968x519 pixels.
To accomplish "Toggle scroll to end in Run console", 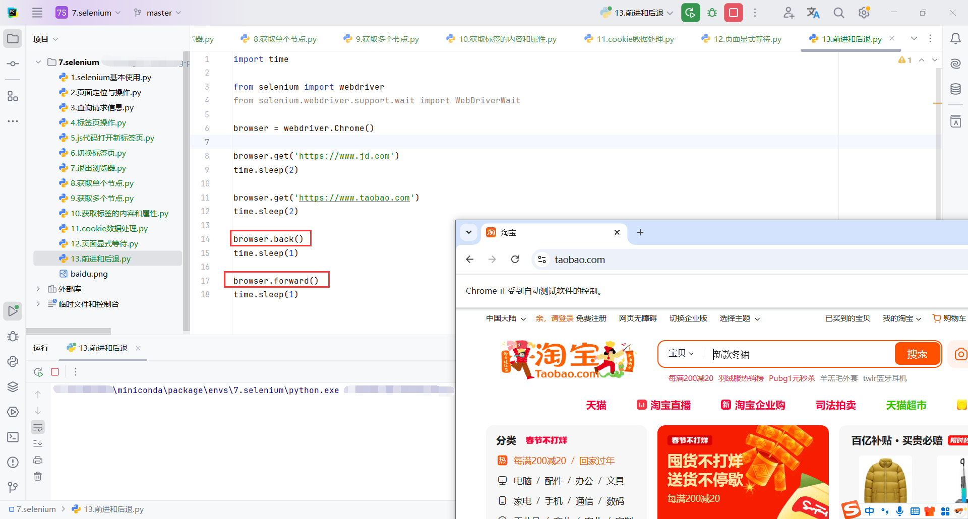I will click(38, 443).
